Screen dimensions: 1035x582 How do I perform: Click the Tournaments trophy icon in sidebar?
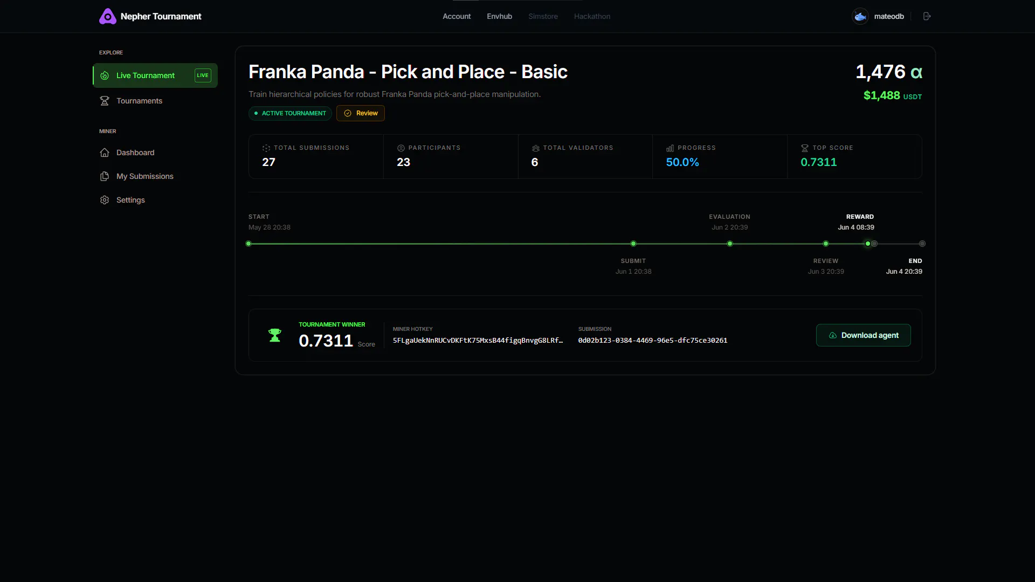coord(105,101)
